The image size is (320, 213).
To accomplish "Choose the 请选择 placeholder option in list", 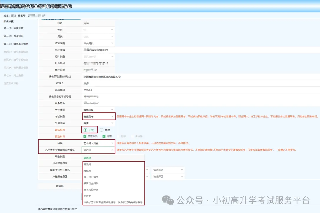I will 113,158.
